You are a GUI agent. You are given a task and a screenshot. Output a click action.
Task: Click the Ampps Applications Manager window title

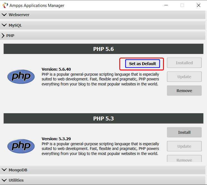pos(37,5)
